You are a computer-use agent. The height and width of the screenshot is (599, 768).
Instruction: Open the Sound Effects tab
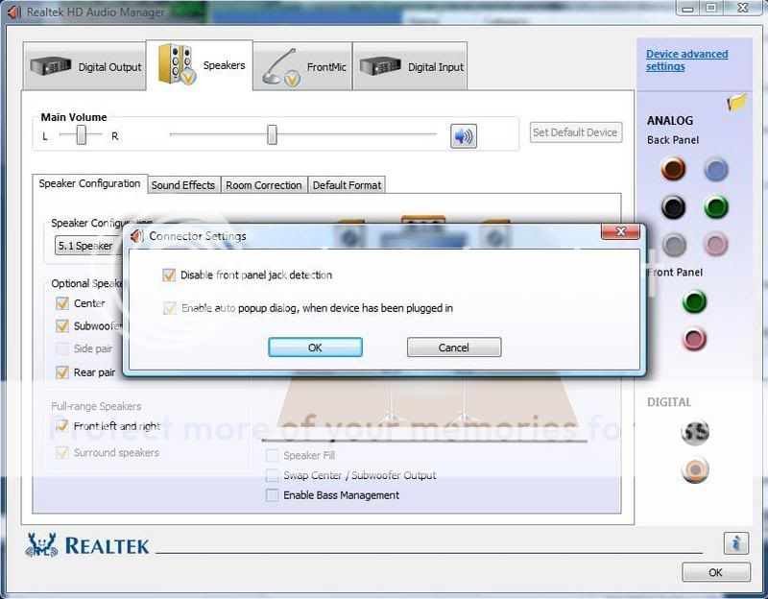click(183, 185)
